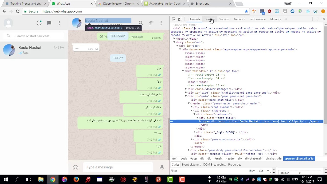Click the React Developer Tools extension icon

[x=308, y=11]
